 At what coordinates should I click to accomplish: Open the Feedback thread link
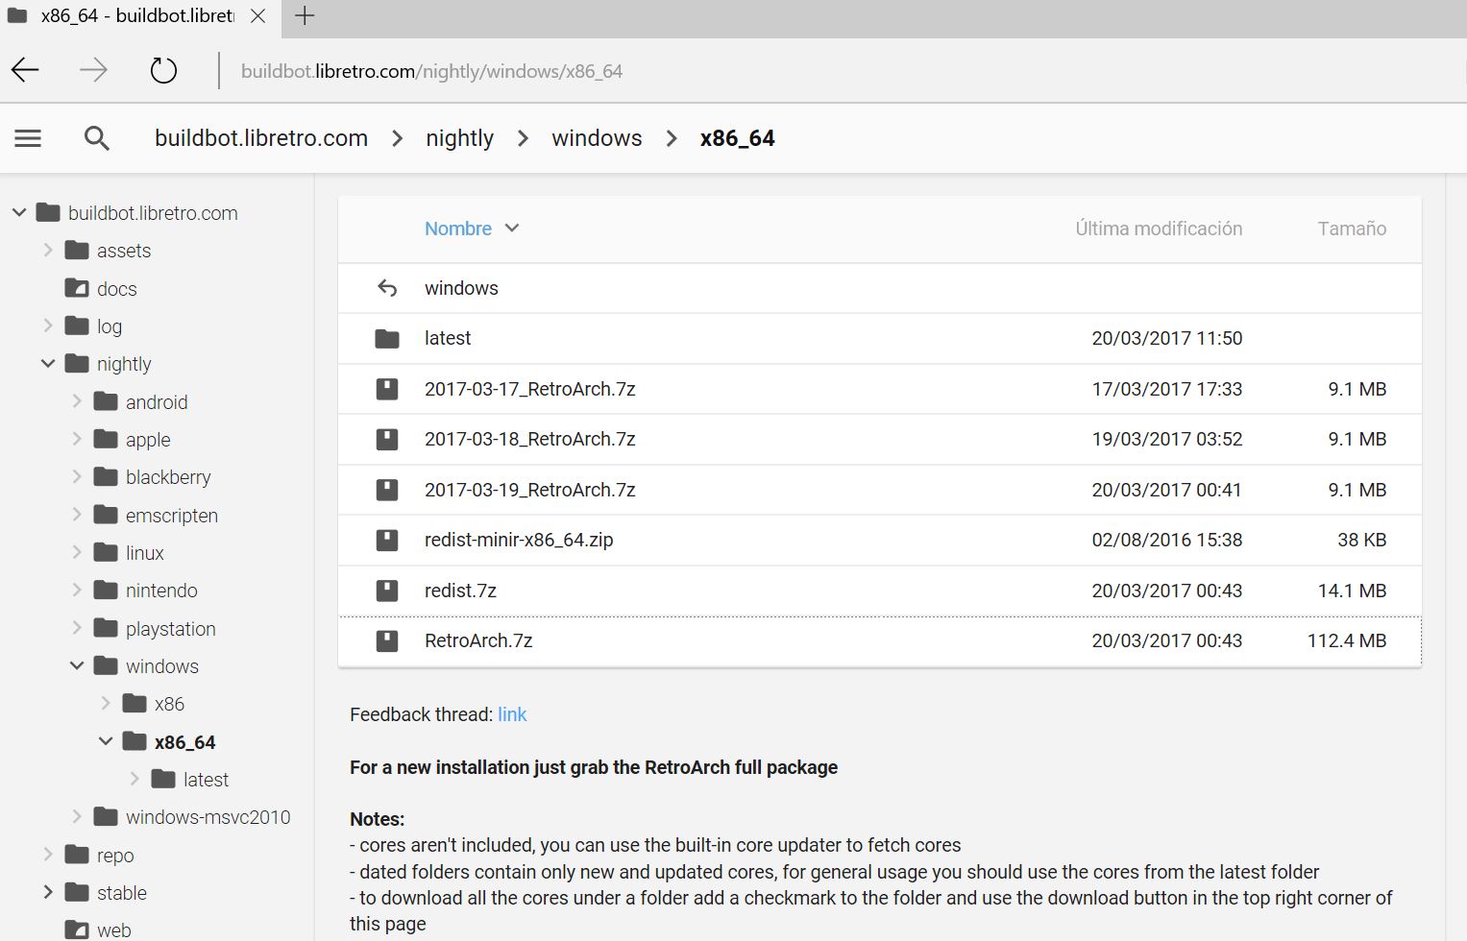512,714
